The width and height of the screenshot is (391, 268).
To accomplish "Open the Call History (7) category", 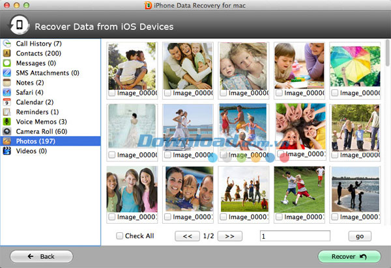I will tap(50, 44).
